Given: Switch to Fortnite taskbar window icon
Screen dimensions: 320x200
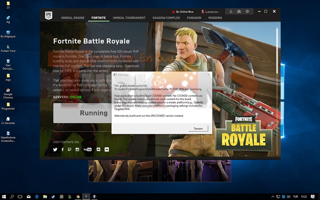Looking at the screenshot, I should (x=95, y=197).
